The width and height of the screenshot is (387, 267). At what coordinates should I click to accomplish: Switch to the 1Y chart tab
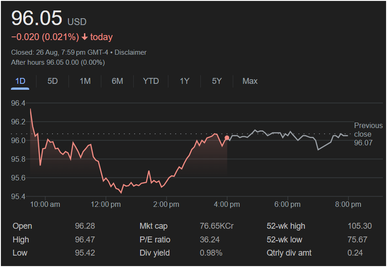pyautogui.click(x=184, y=81)
